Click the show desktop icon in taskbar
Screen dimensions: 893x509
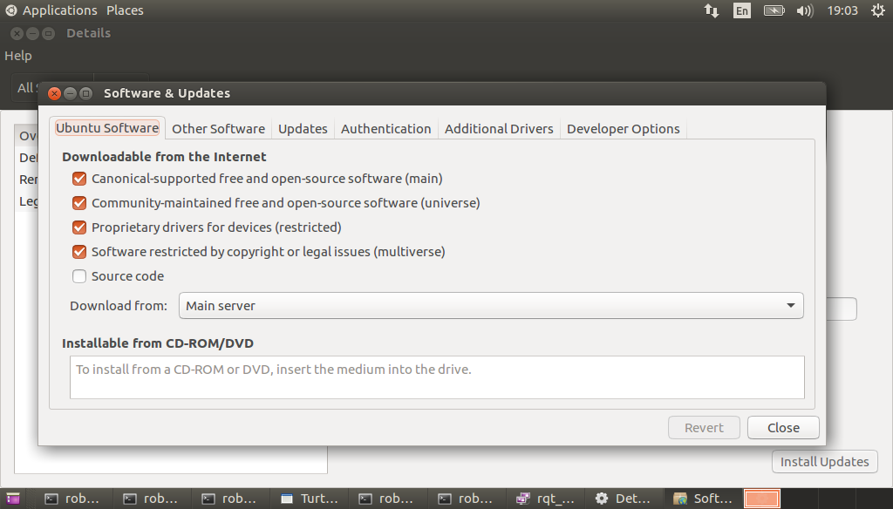12,499
